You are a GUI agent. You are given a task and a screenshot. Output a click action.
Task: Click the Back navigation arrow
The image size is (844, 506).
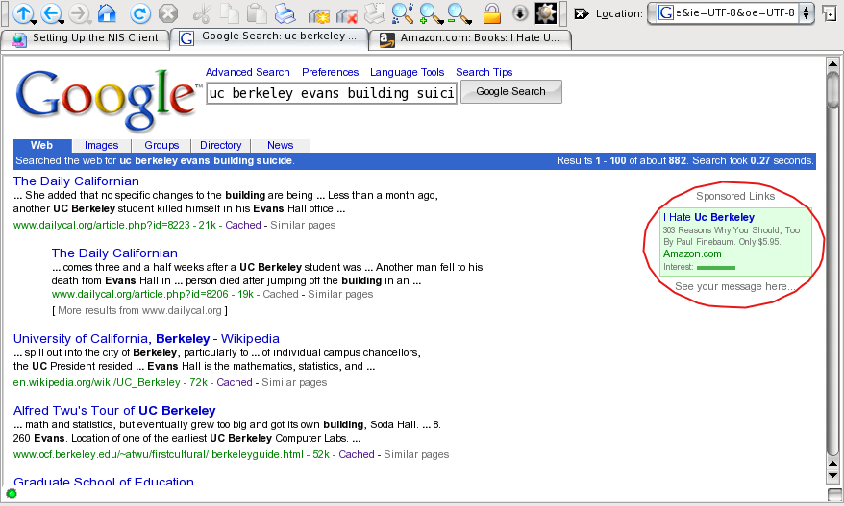pyautogui.click(x=51, y=12)
